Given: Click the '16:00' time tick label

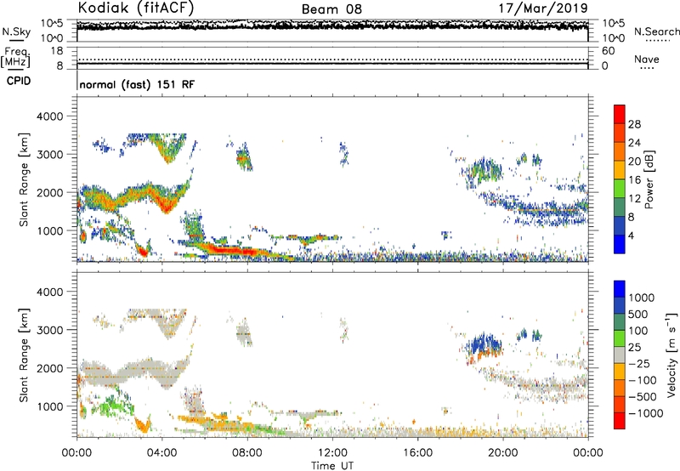Looking at the screenshot, I should (x=417, y=453).
